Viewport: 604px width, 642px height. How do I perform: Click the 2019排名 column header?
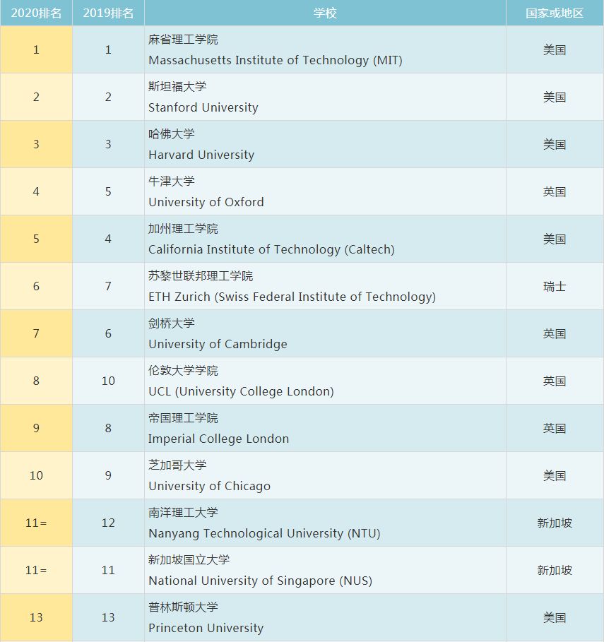(108, 13)
